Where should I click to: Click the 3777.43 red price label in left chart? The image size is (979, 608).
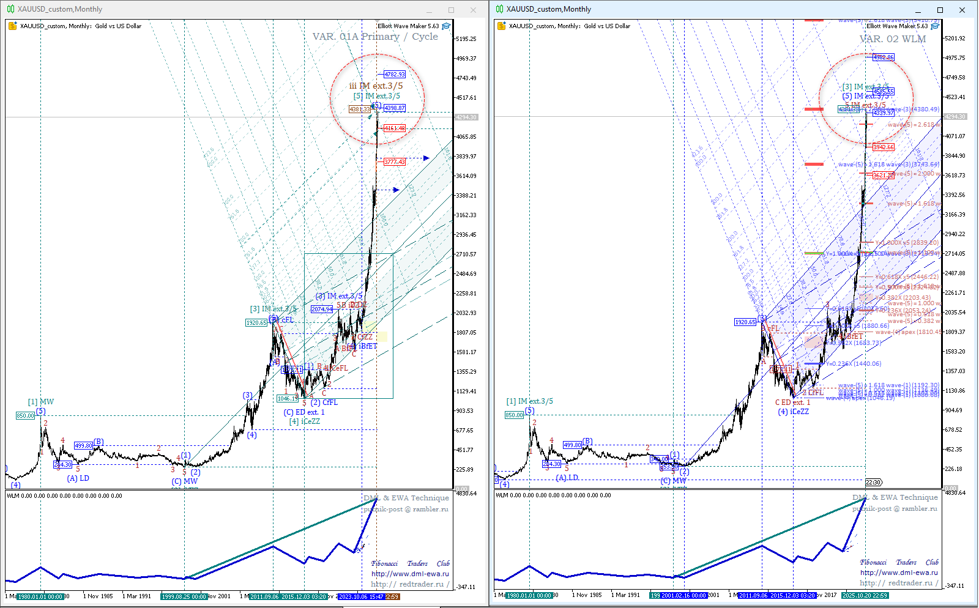(394, 162)
